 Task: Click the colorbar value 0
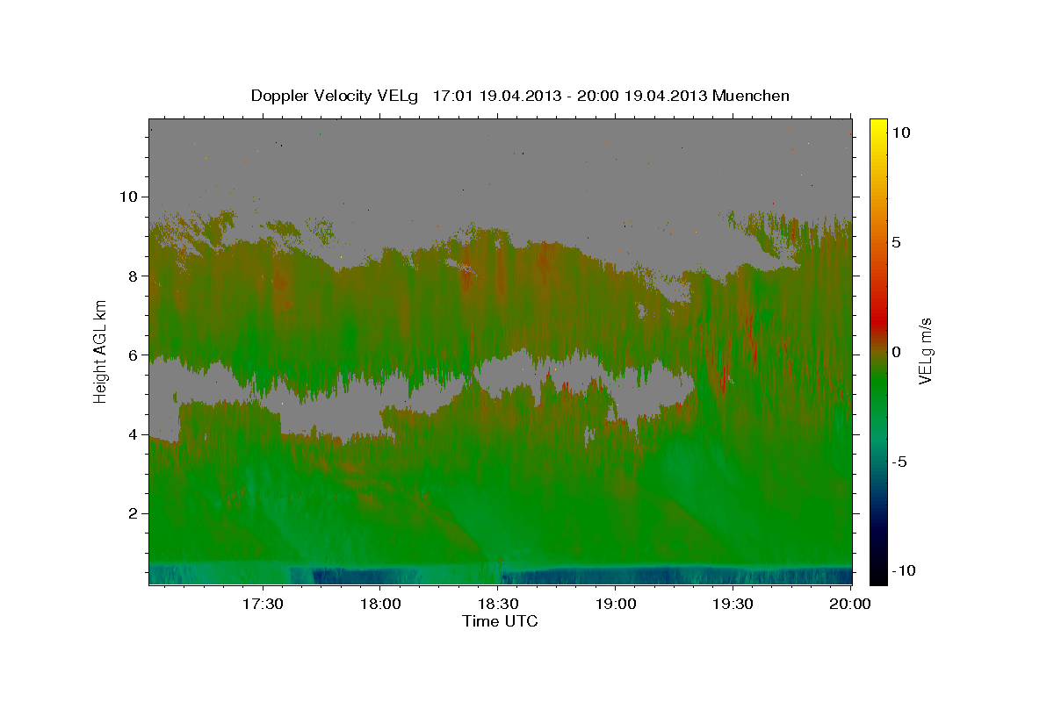click(896, 352)
